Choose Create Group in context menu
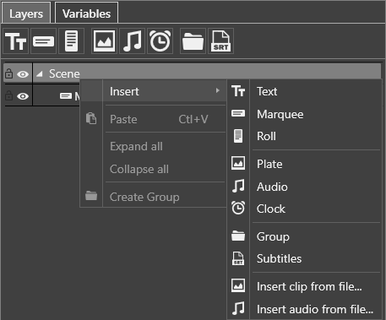 [153, 197]
